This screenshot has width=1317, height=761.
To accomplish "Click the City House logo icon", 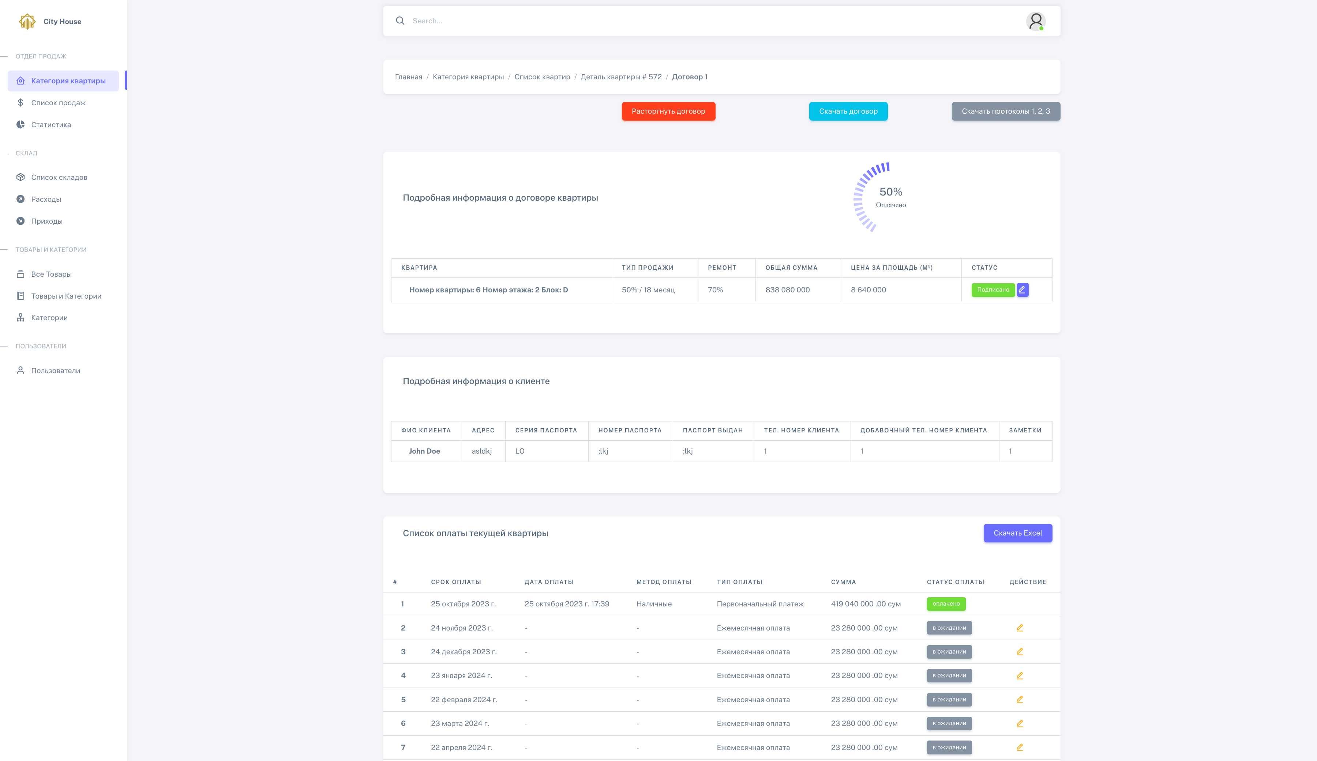I will click(x=27, y=22).
